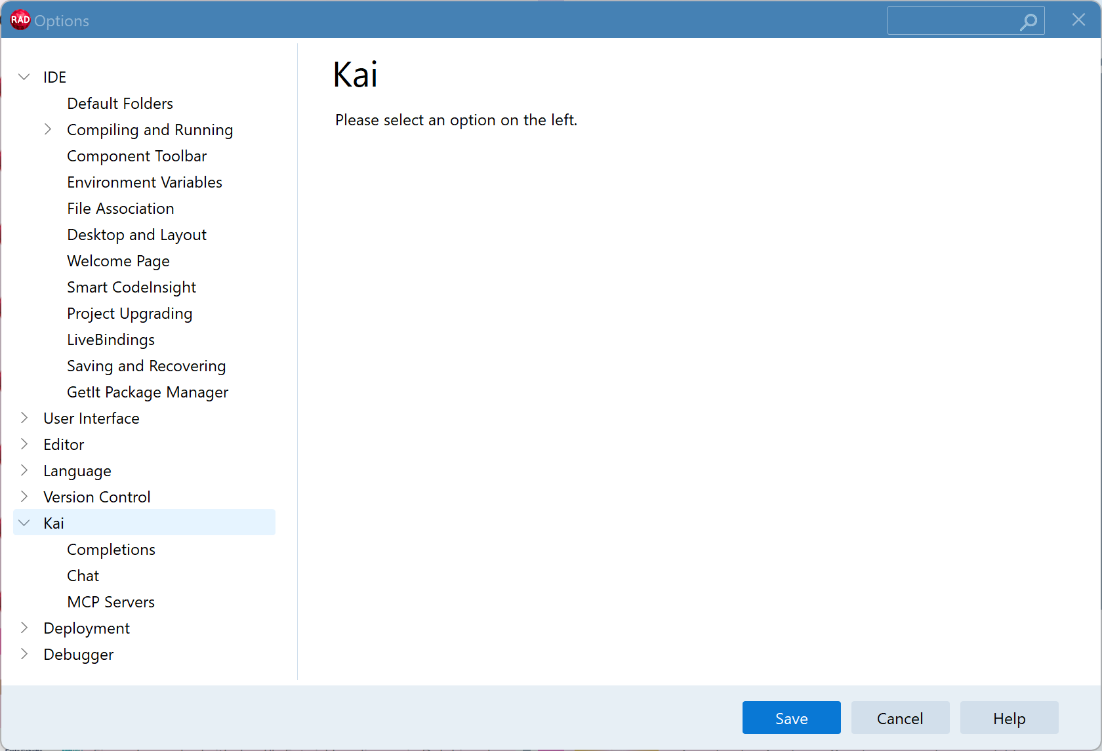Open Desktop and Layout settings
Viewport: 1102px width, 751px height.
pyautogui.click(x=137, y=235)
